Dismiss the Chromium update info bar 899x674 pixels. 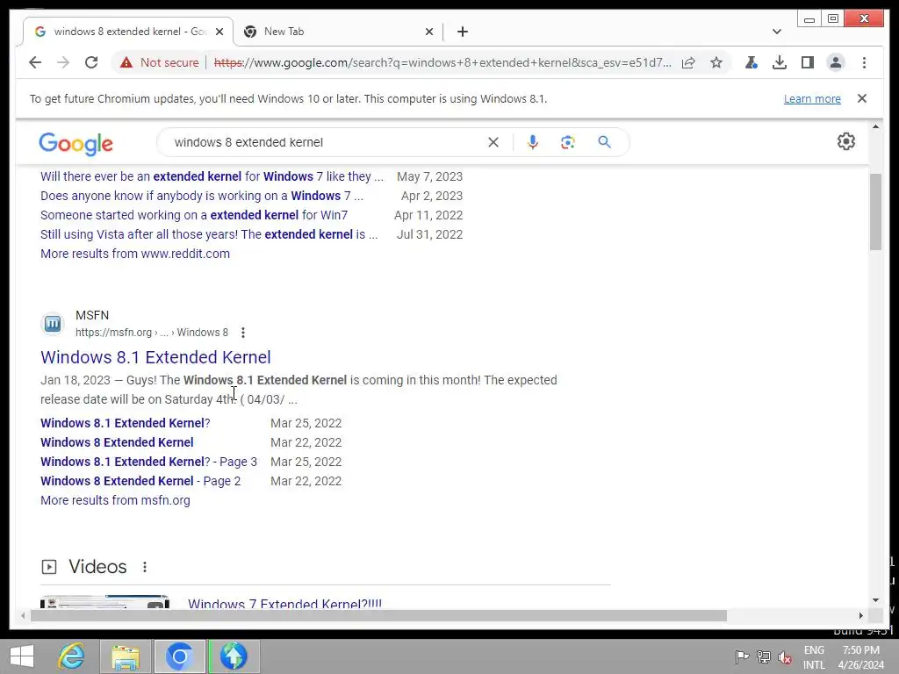[862, 98]
